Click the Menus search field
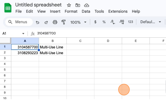166x101 pixels. click(x=19, y=22)
